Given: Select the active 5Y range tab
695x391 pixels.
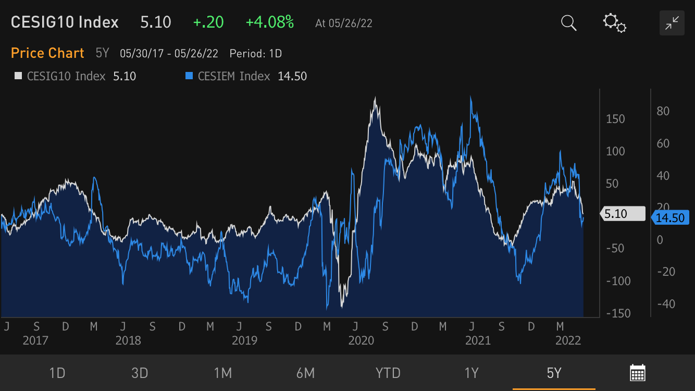Looking at the screenshot, I should point(554,373).
